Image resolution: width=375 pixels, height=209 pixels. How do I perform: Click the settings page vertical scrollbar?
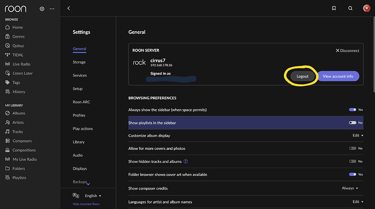tap(373, 54)
